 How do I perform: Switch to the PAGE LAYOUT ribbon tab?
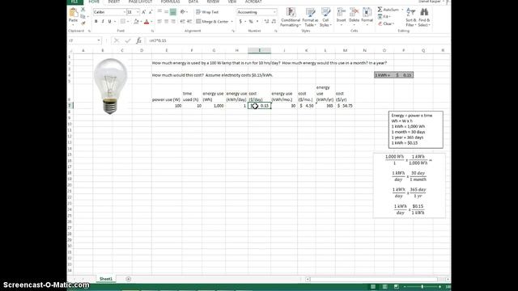pos(140,2)
